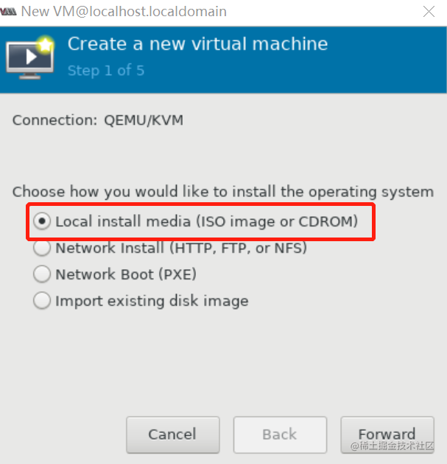Click the 'Create a new virtual machine' heading
Viewport: 447px width, 464px height.
point(197,44)
